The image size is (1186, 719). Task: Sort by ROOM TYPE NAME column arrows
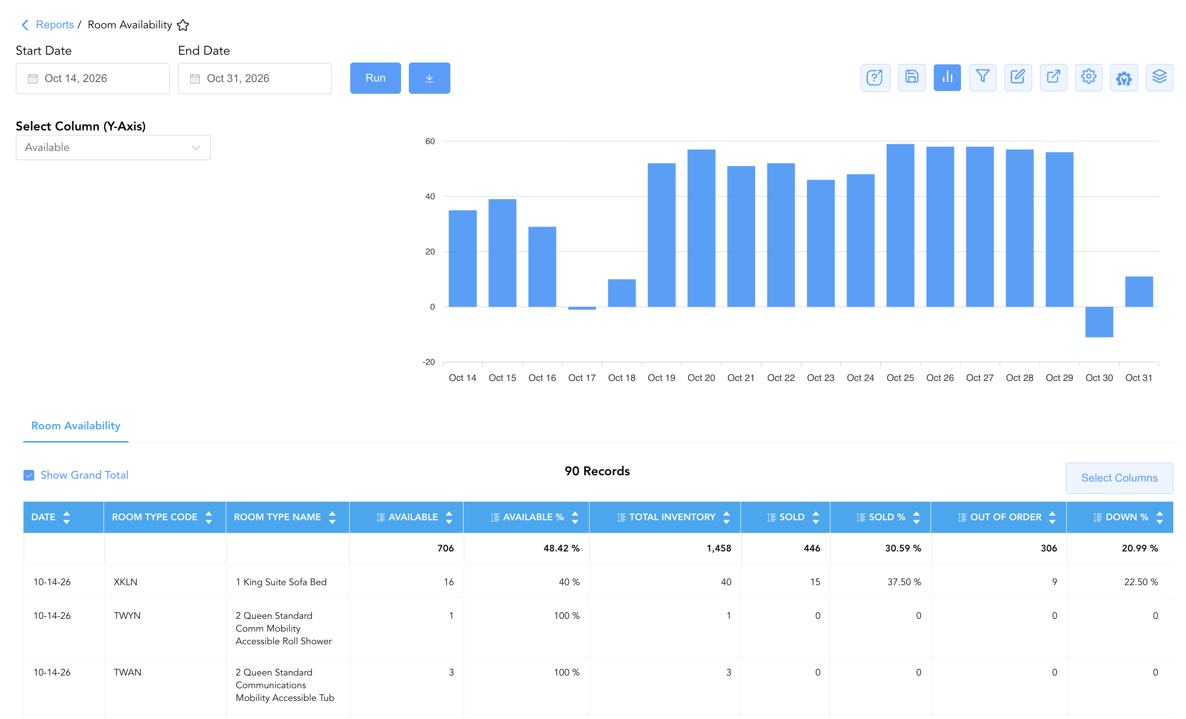pyautogui.click(x=333, y=517)
